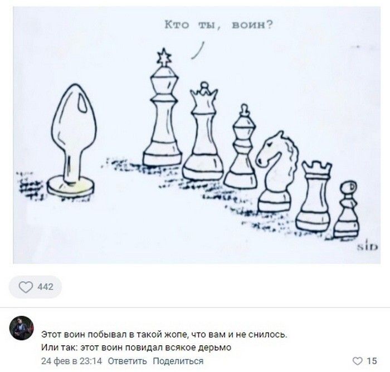Screen dimensions: 390x372
Task: Click the small pawn piece in drawing
Action: [347, 209]
